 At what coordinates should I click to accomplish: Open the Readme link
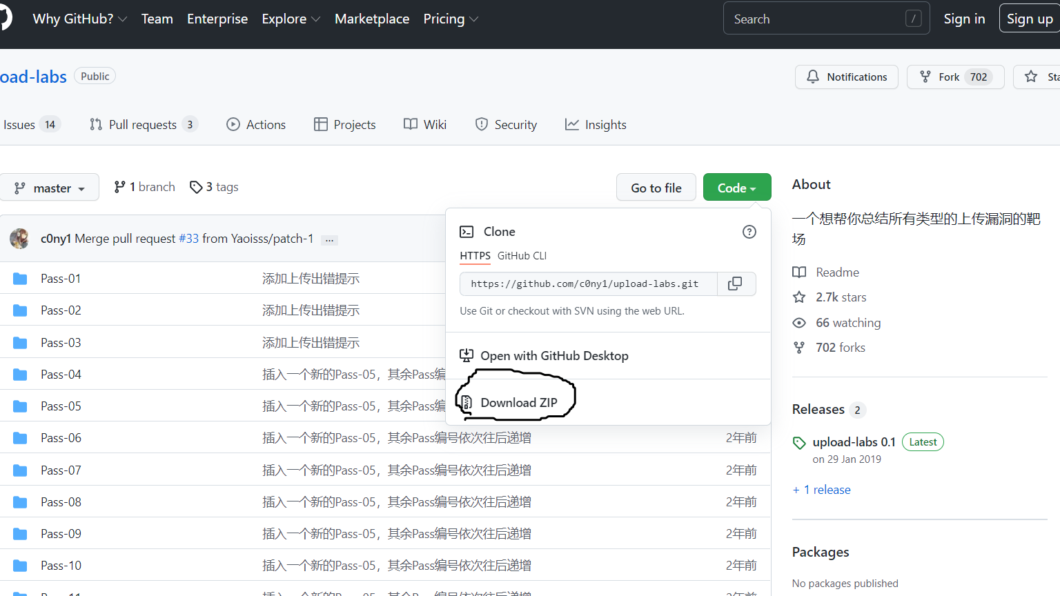click(826, 272)
